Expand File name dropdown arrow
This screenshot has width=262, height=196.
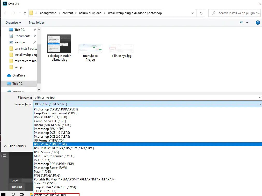point(260,97)
